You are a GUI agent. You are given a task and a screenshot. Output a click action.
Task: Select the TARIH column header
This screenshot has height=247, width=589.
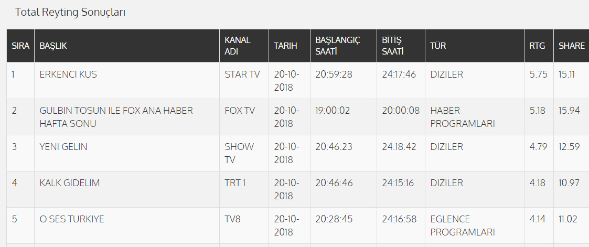(285, 46)
